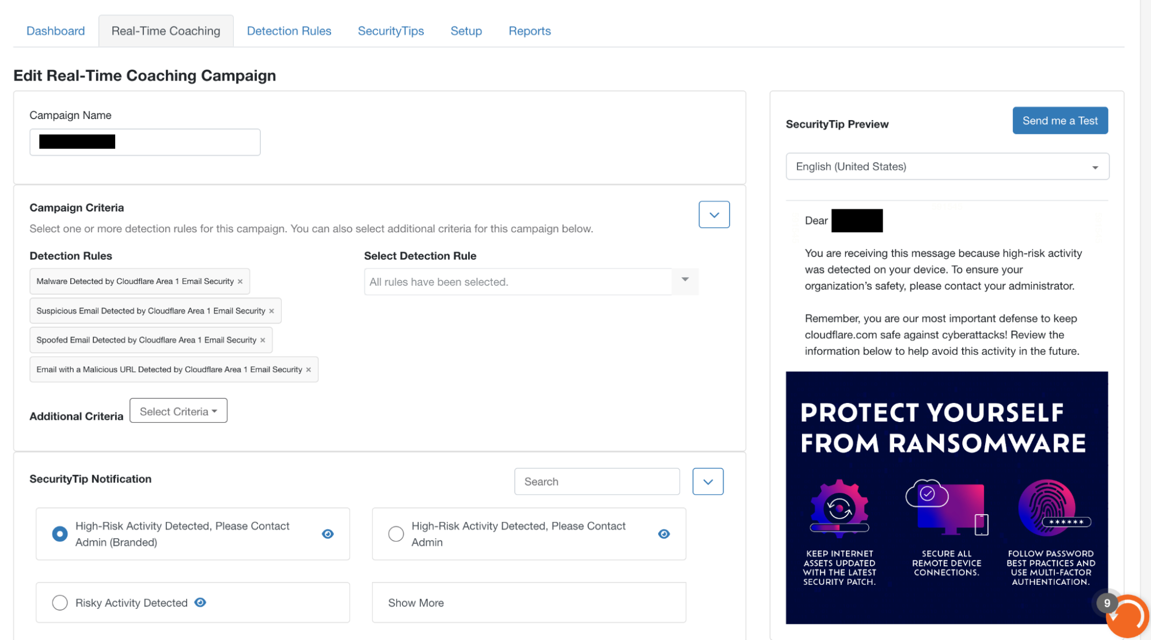Select High-Risk Activity Detected (Branded) radio

coord(60,534)
